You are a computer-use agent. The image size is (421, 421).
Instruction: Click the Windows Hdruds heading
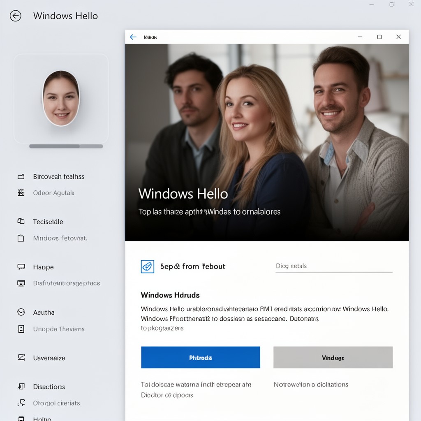pyautogui.click(x=170, y=295)
